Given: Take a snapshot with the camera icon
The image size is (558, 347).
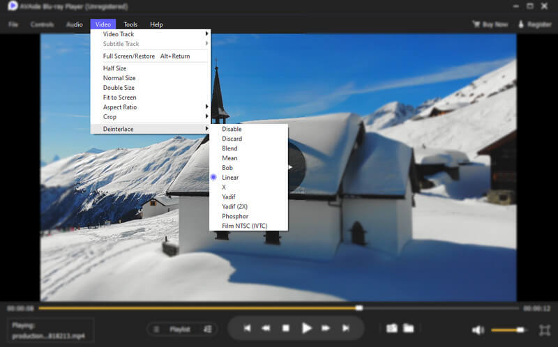Looking at the screenshot, I should [x=392, y=328].
